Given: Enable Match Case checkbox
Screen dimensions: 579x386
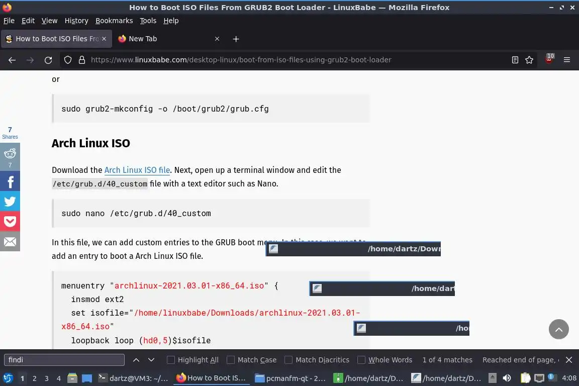Looking at the screenshot, I should click(x=230, y=360).
